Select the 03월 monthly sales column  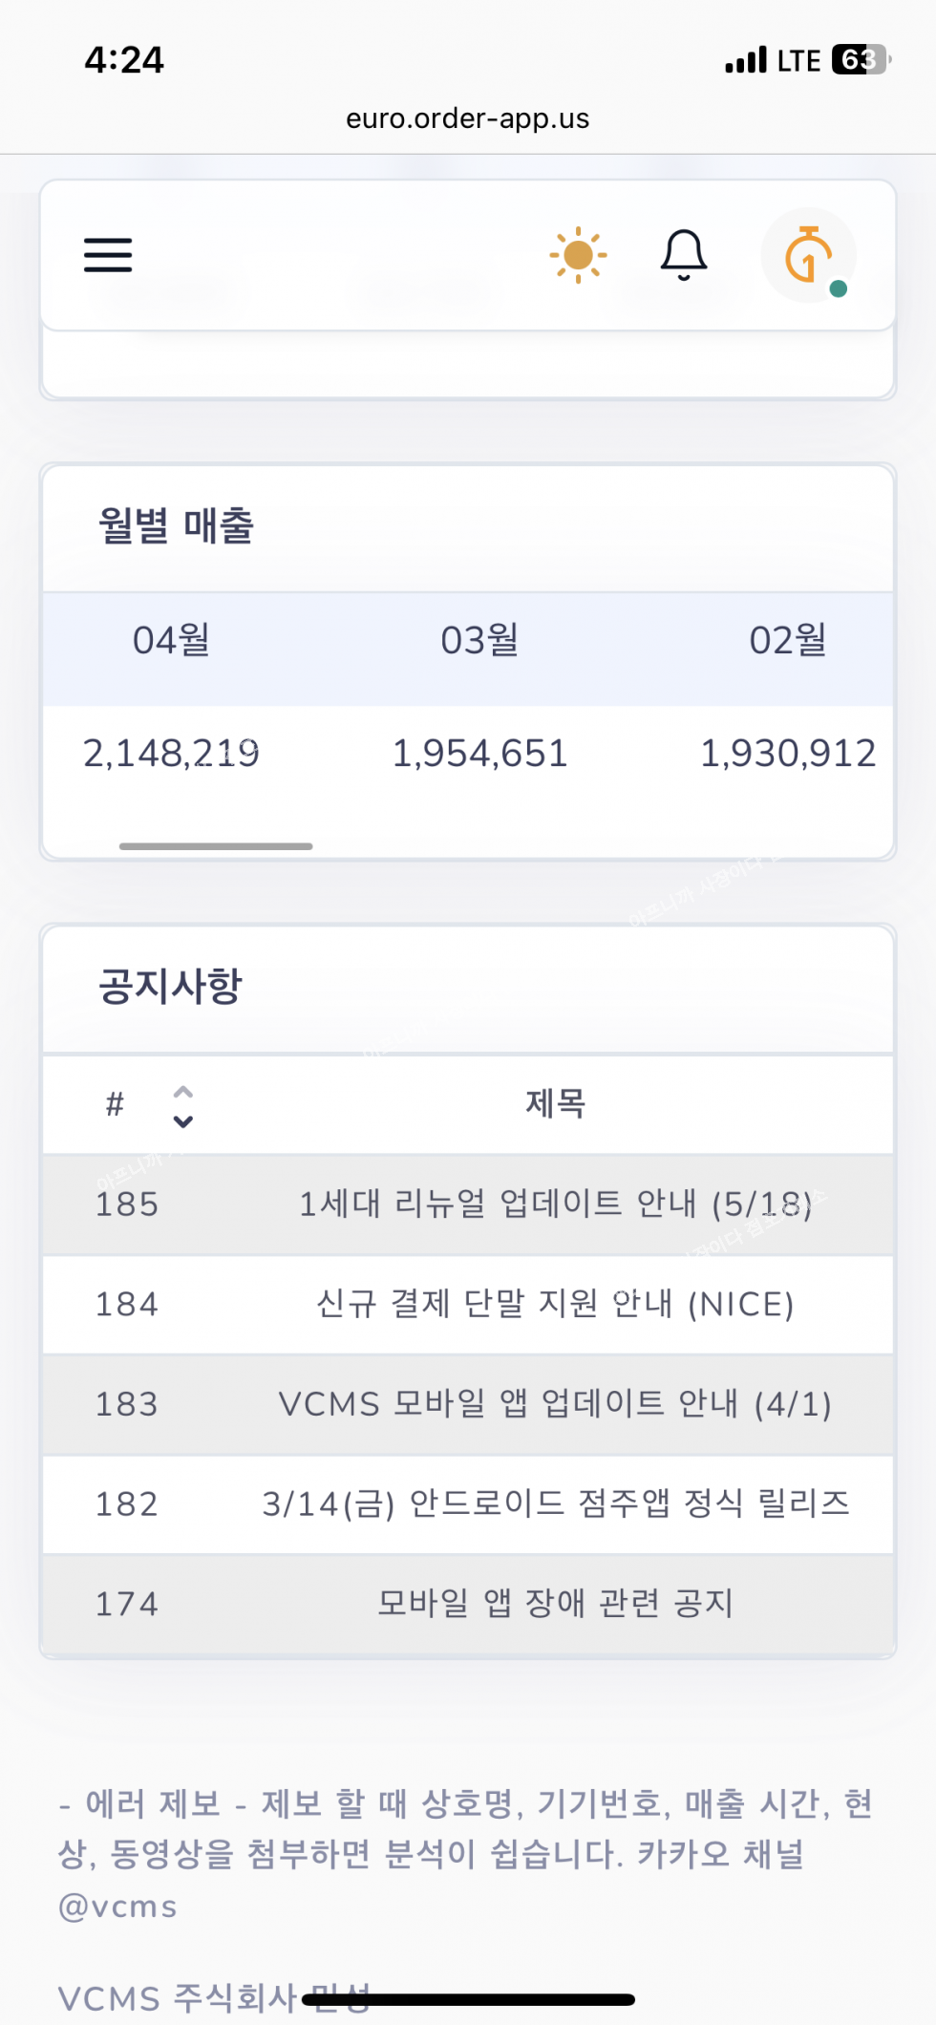[479, 641]
